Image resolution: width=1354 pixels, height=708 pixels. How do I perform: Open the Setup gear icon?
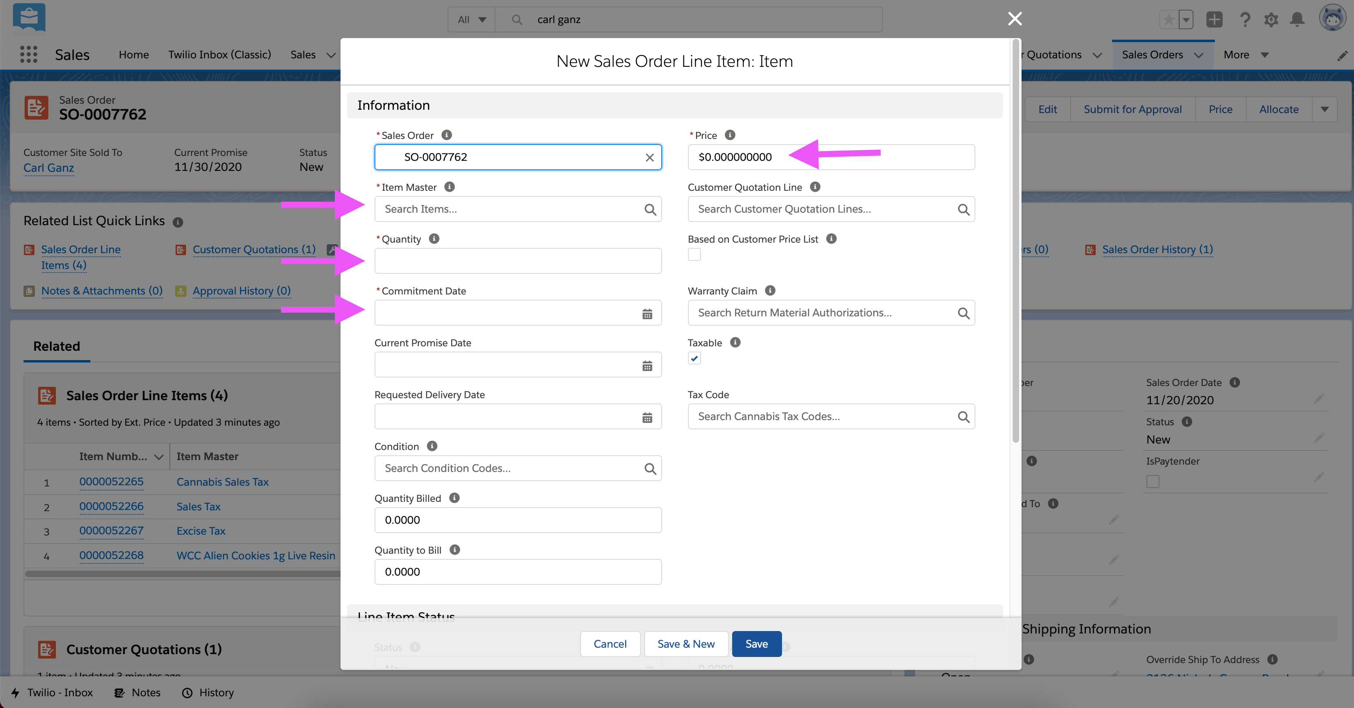click(x=1271, y=20)
